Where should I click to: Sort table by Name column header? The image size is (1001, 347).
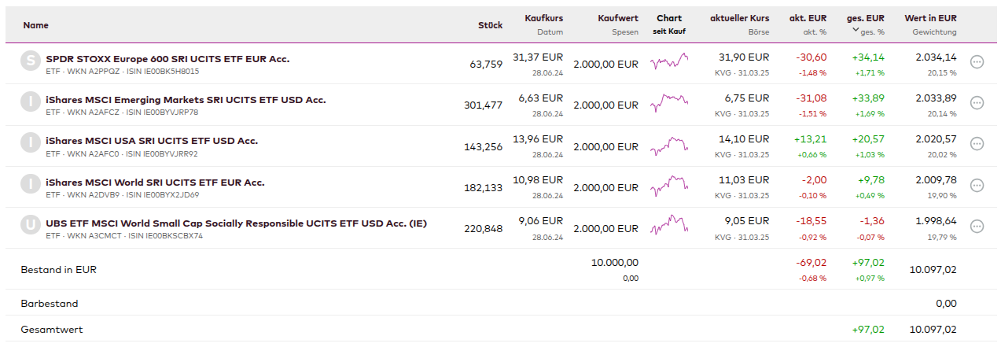click(x=36, y=25)
